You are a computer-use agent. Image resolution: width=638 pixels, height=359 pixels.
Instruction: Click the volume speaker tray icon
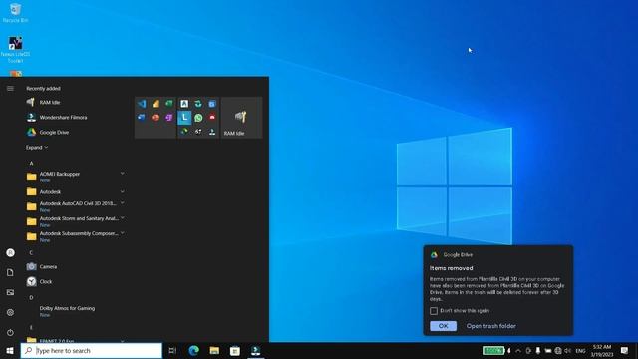(x=567, y=350)
